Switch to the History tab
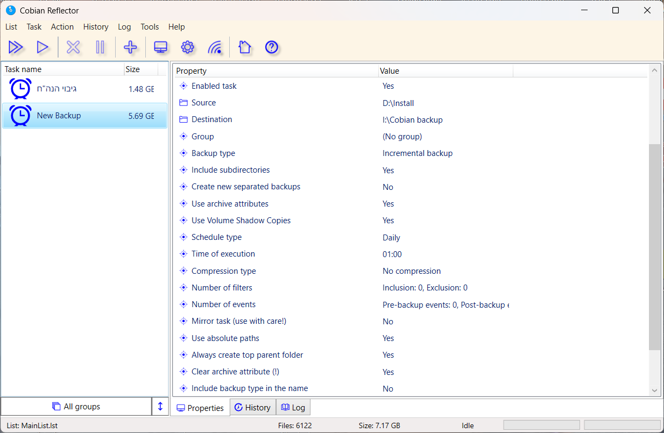Image resolution: width=664 pixels, height=433 pixels. [253, 408]
